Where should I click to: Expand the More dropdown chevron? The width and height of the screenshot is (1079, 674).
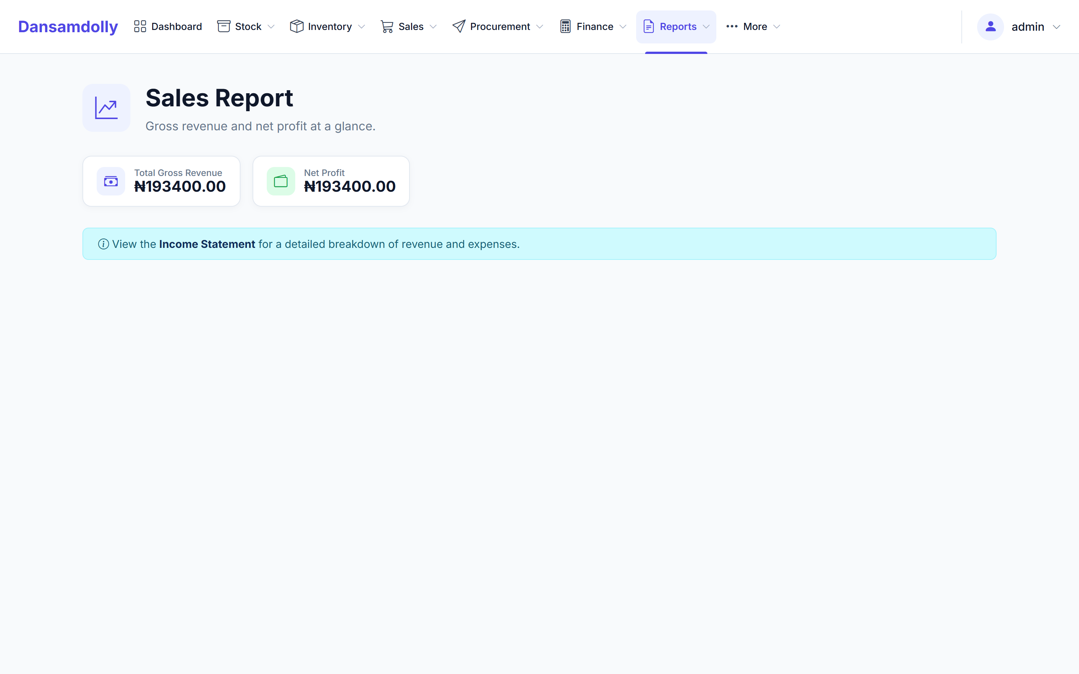point(777,27)
